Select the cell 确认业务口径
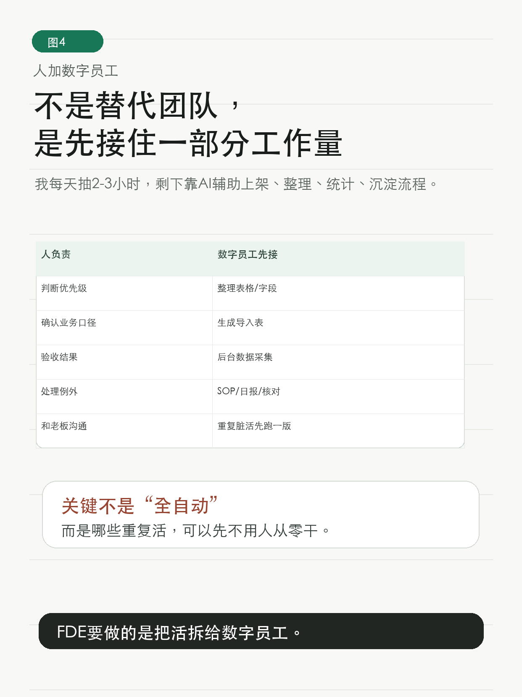Viewport: 522px width, 697px height. point(124,328)
